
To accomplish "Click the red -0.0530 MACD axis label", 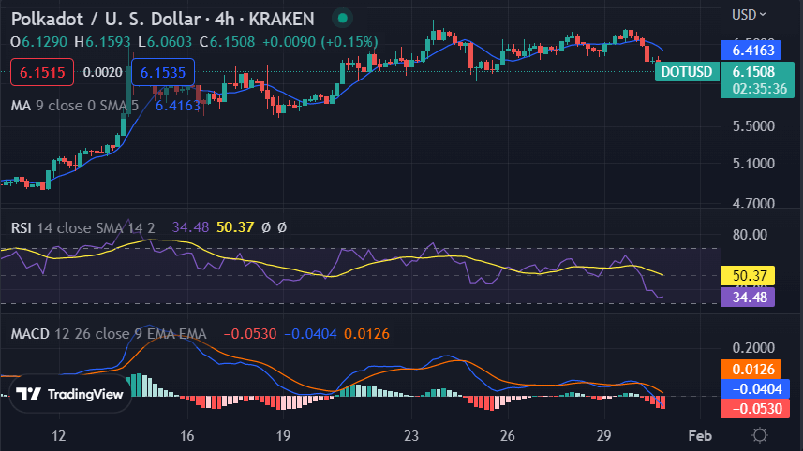I will [755, 409].
